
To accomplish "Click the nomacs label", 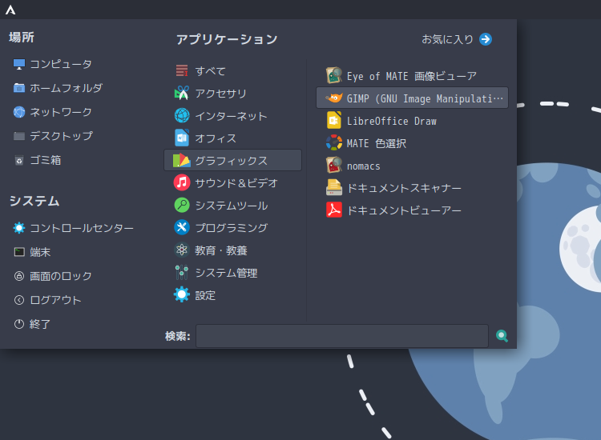I will [x=363, y=166].
